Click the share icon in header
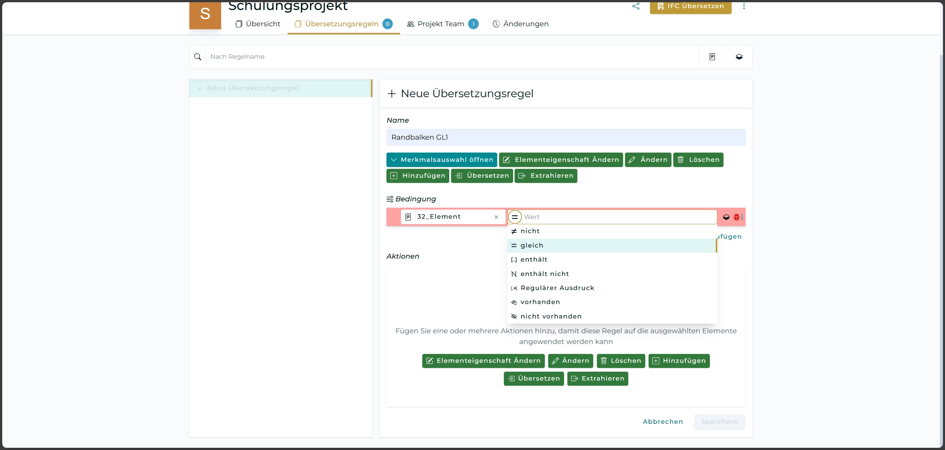Screen dimensions: 945x450 click(x=636, y=6)
